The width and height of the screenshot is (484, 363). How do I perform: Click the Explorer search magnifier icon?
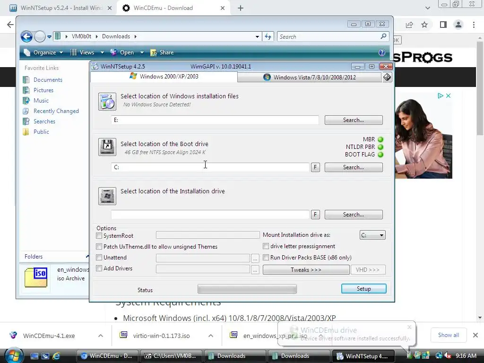pyautogui.click(x=383, y=36)
